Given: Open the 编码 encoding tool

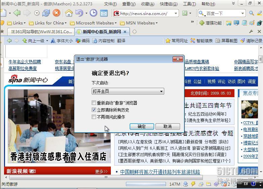Looking at the screenshot, I should coord(83,41).
